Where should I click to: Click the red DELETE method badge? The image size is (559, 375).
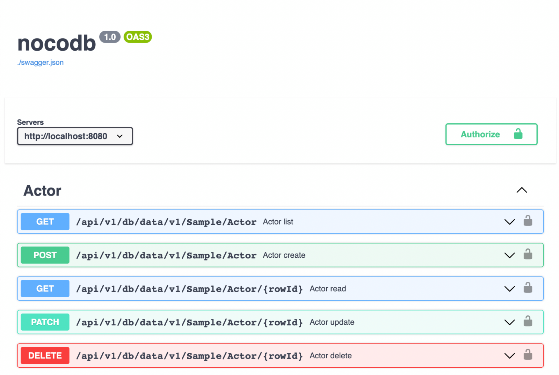coord(45,356)
